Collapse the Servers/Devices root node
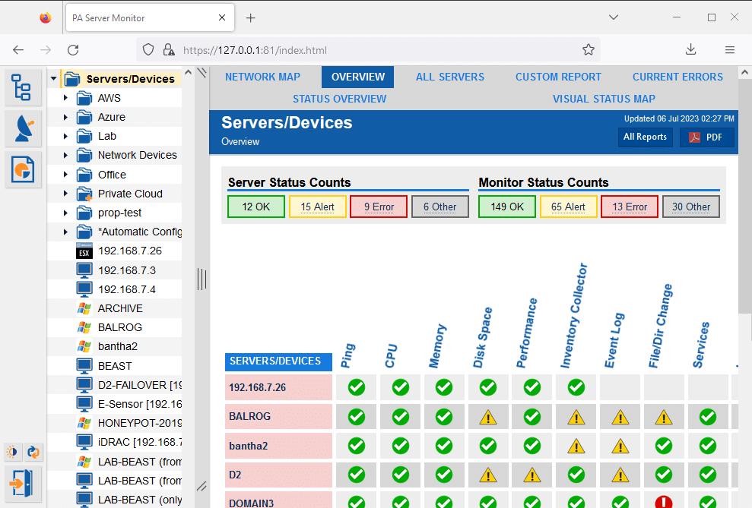Viewport: 752px width, 508px height. [x=53, y=78]
